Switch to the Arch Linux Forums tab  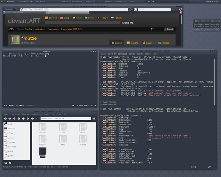click(x=25, y=13)
